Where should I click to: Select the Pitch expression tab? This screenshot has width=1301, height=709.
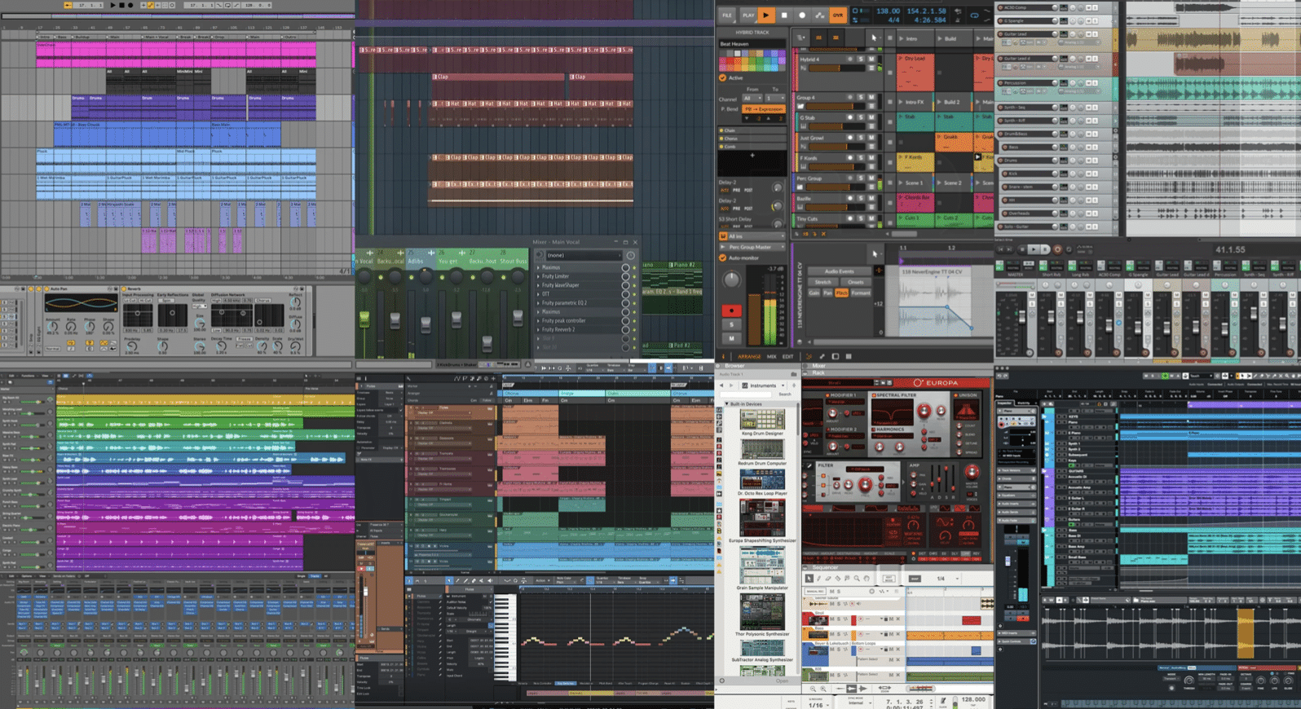tap(840, 293)
